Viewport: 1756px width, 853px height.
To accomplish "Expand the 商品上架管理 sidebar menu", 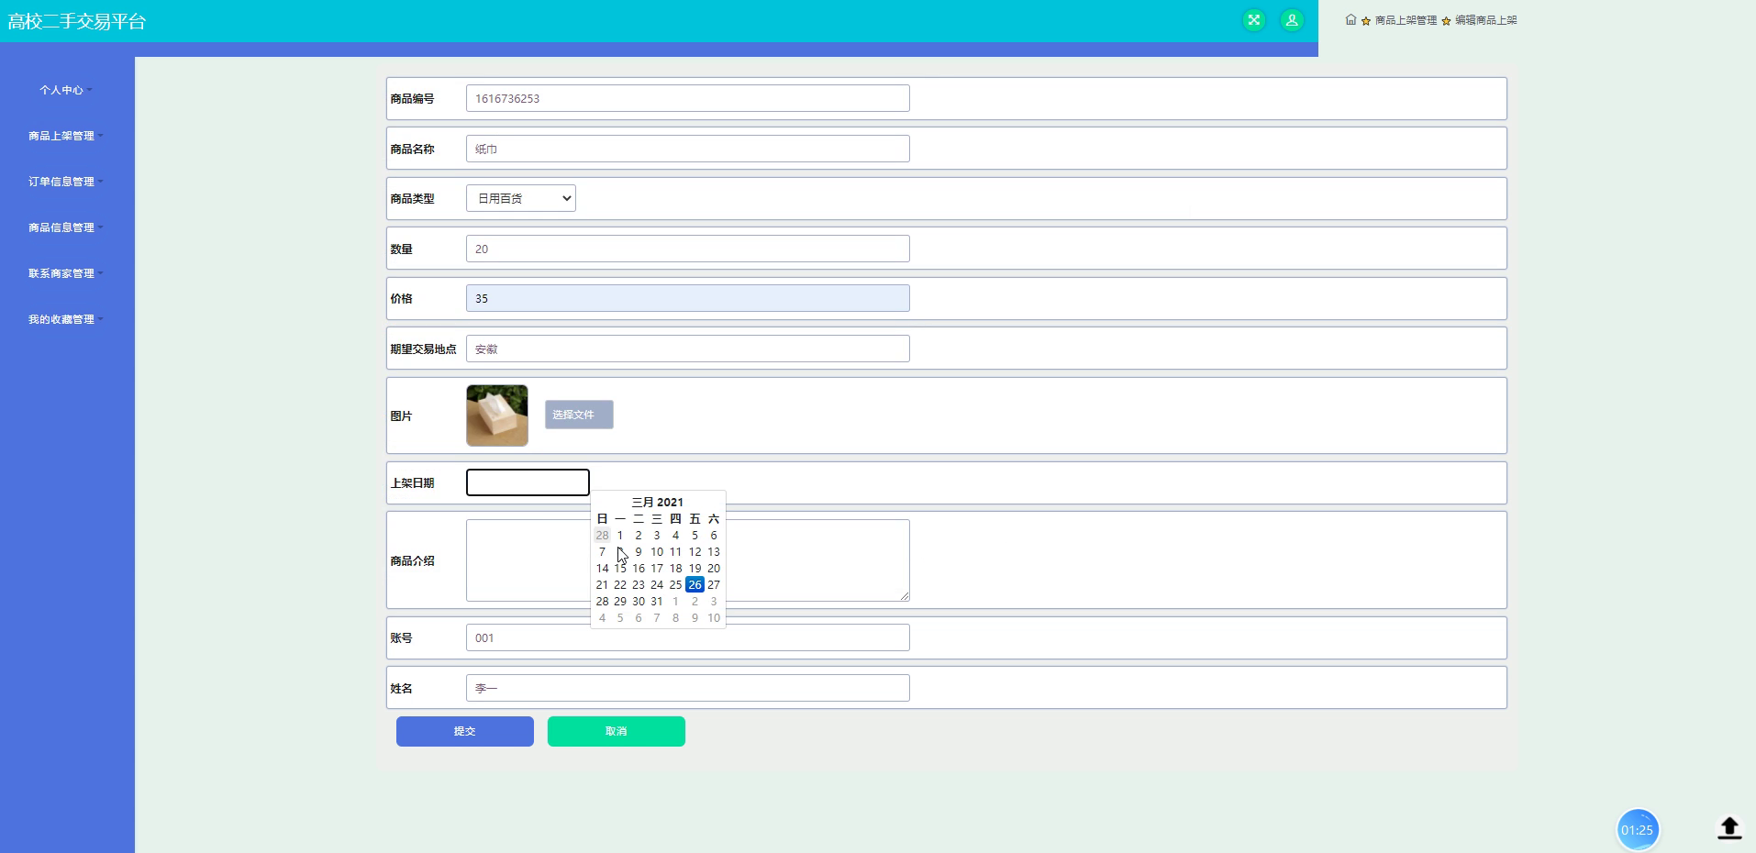I will [67, 136].
